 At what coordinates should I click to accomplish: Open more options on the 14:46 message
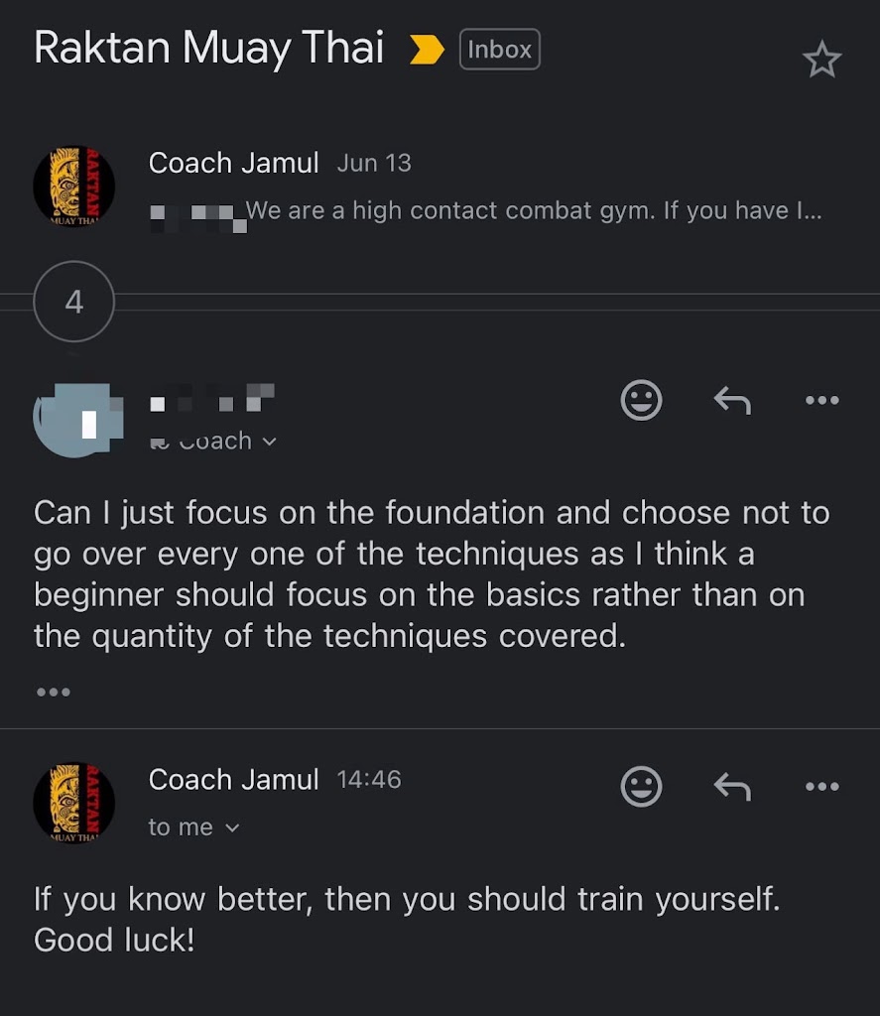821,787
